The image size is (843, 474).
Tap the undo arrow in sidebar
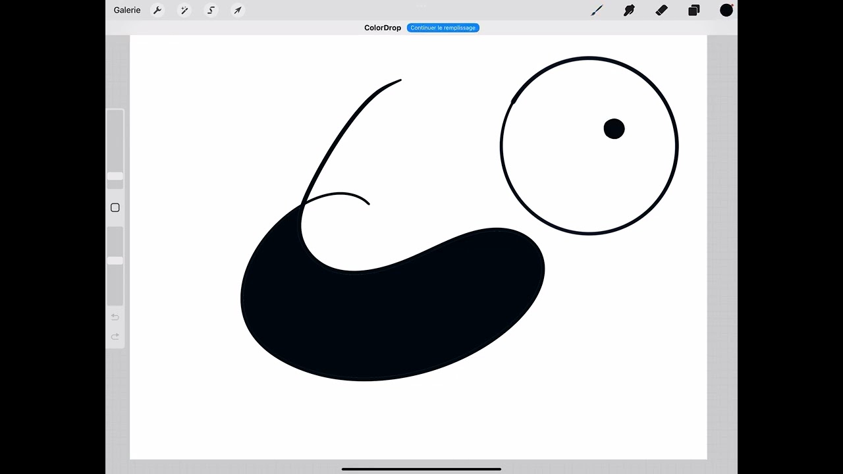point(115,317)
